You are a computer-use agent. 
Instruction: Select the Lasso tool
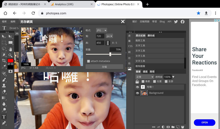(4, 48)
